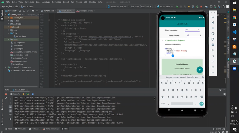Viewport: 239px width, 133px height.
Task: Expand the .dart_tool folder
Action: click(8, 17)
